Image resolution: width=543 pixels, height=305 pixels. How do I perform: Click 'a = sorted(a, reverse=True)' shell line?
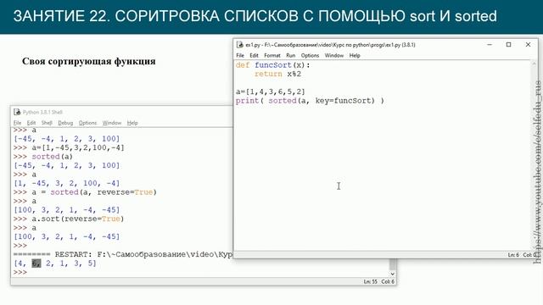85,192
